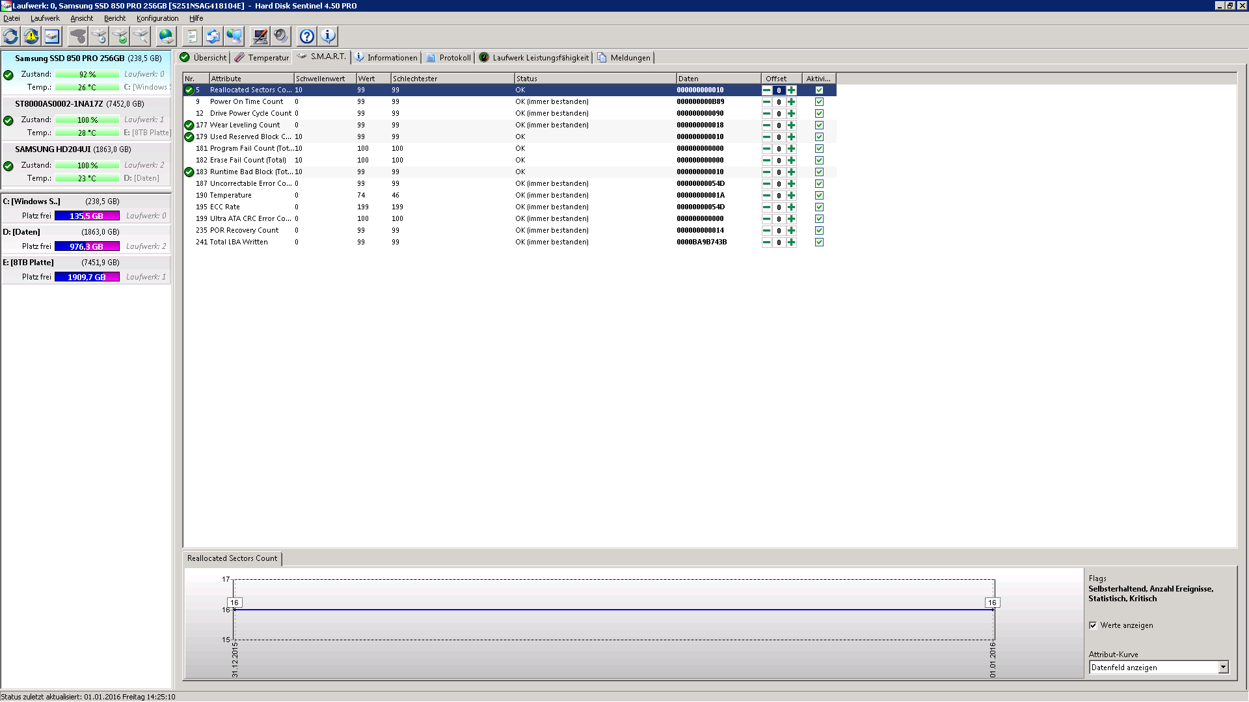Toggle the Werte anzeigen checkbox
This screenshot has height=702, width=1249.
tap(1093, 625)
